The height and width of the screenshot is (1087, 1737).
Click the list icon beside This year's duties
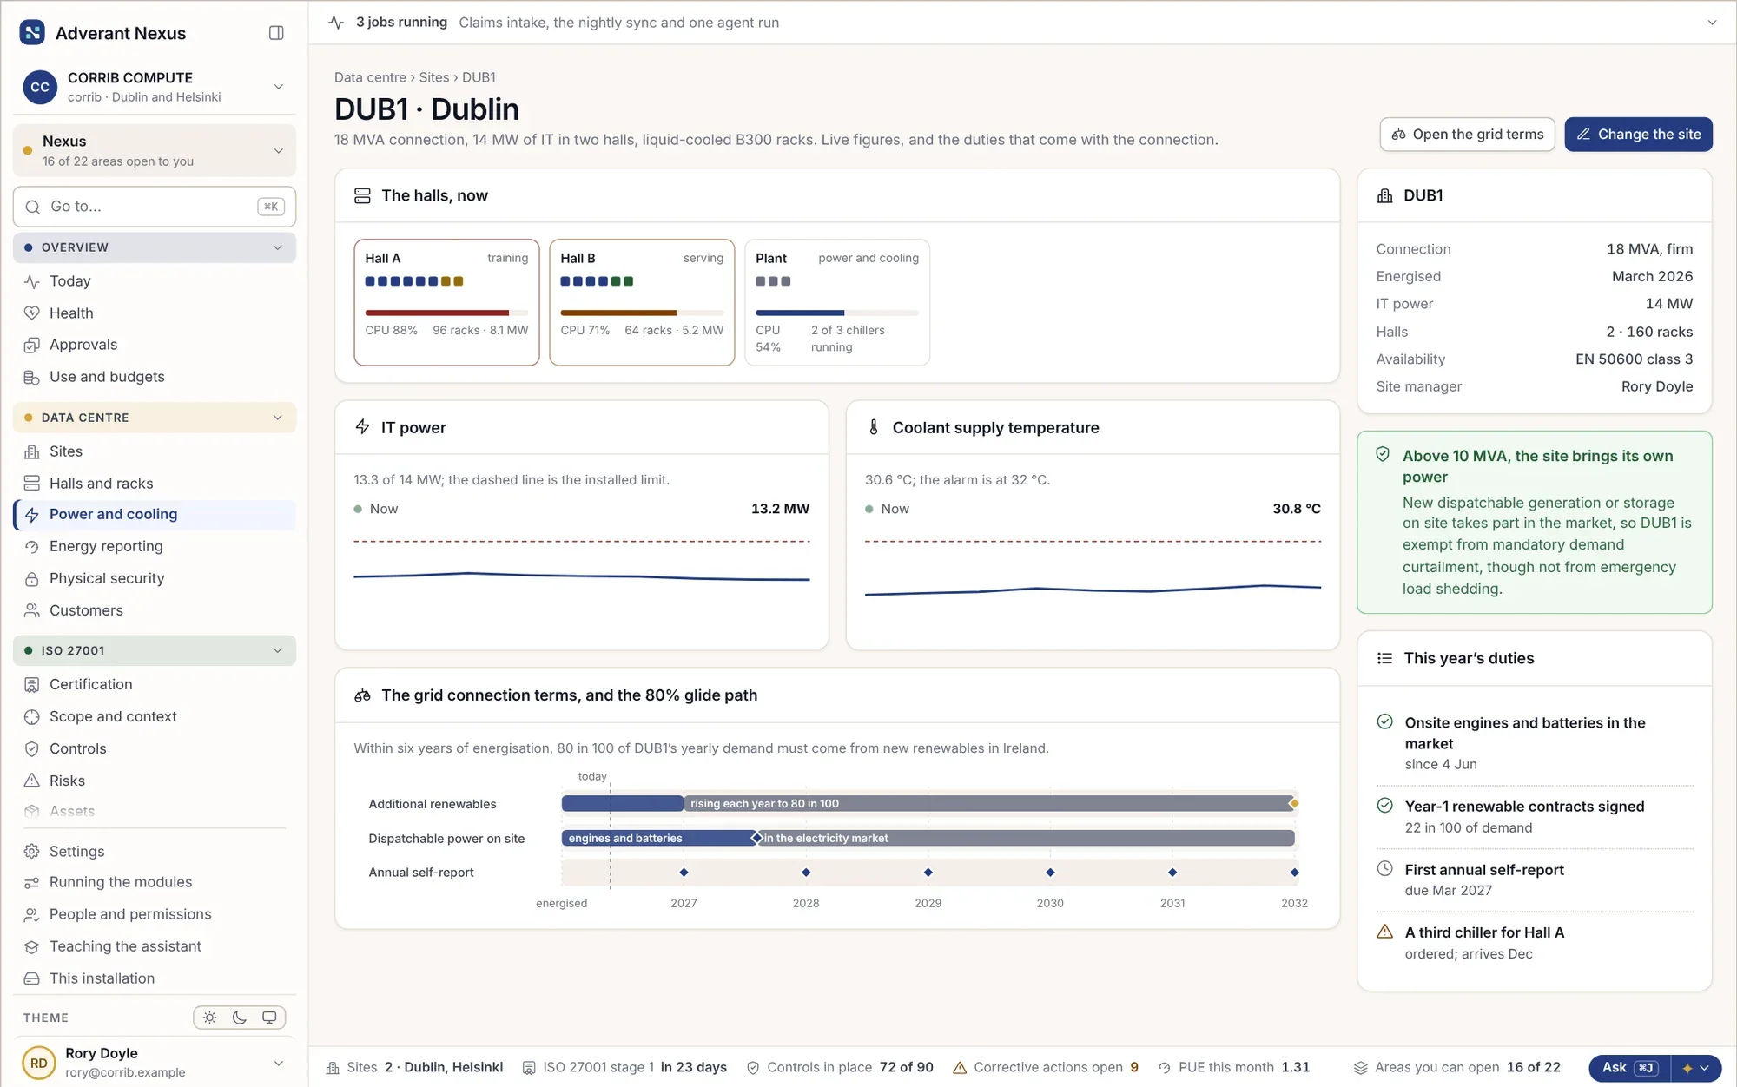(x=1385, y=659)
